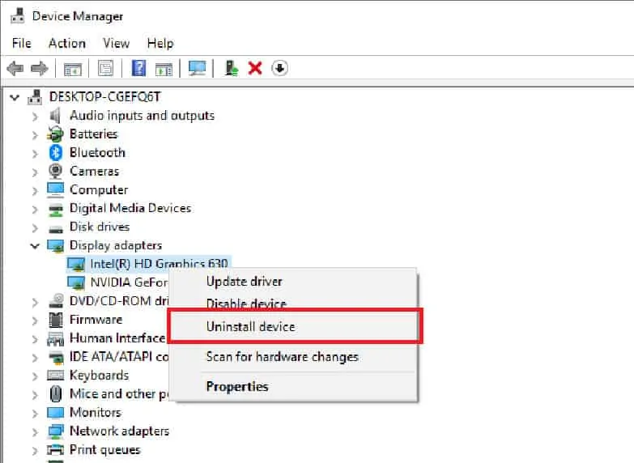Select DVD/CD-ROM drives label
Viewport: 634px width, 463px height.
[x=119, y=301]
